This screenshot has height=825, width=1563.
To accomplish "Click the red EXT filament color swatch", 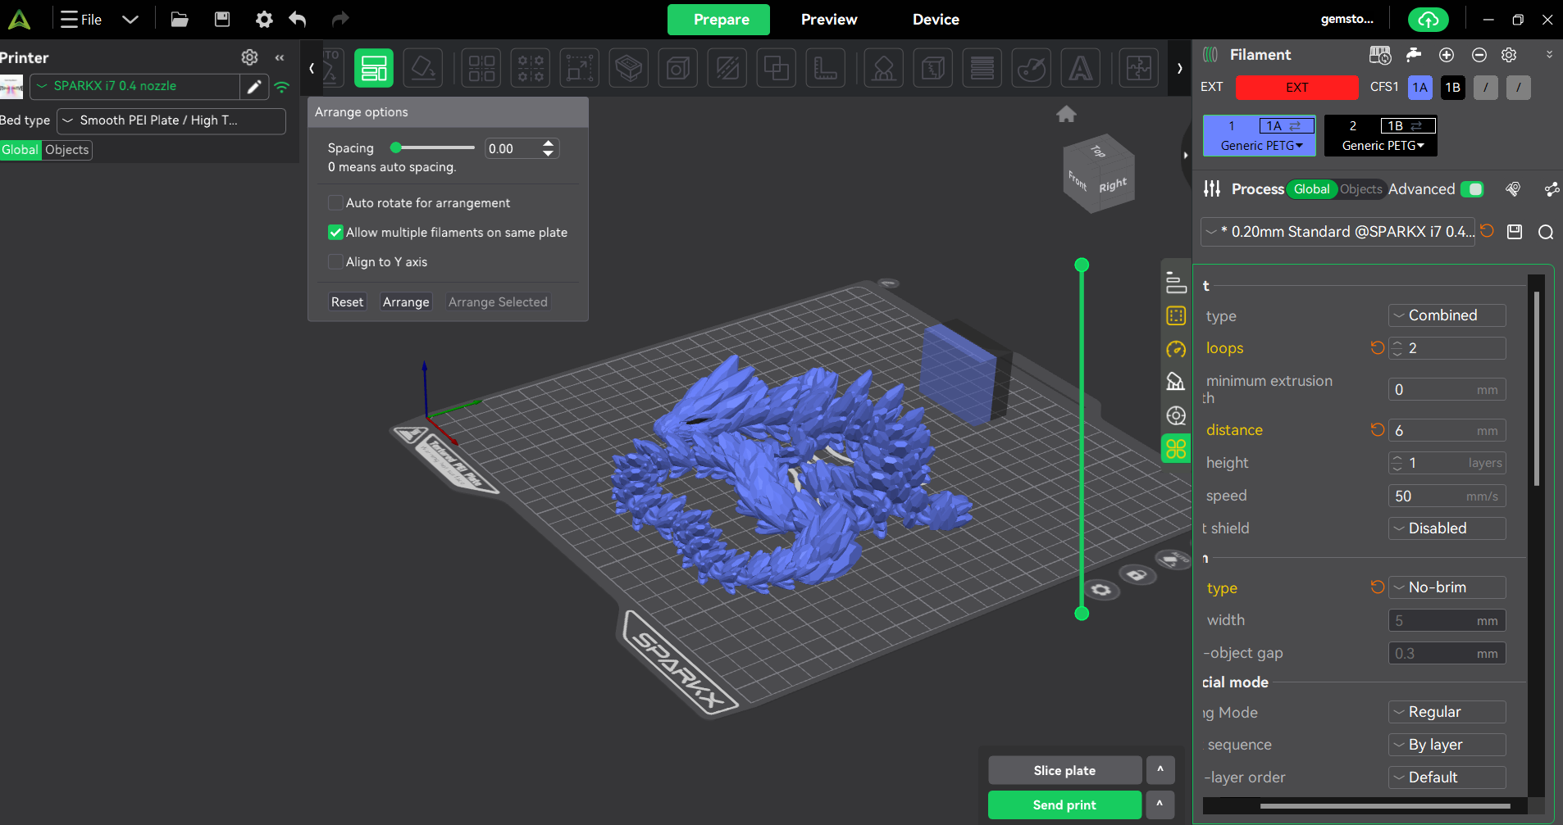I will (1296, 88).
